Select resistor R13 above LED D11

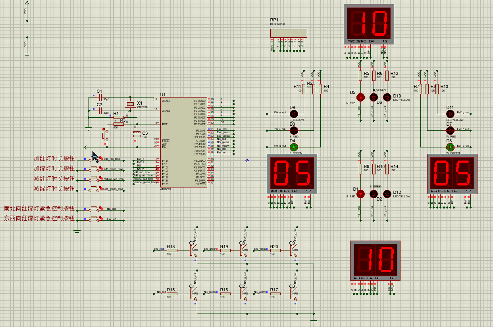tap(437, 89)
